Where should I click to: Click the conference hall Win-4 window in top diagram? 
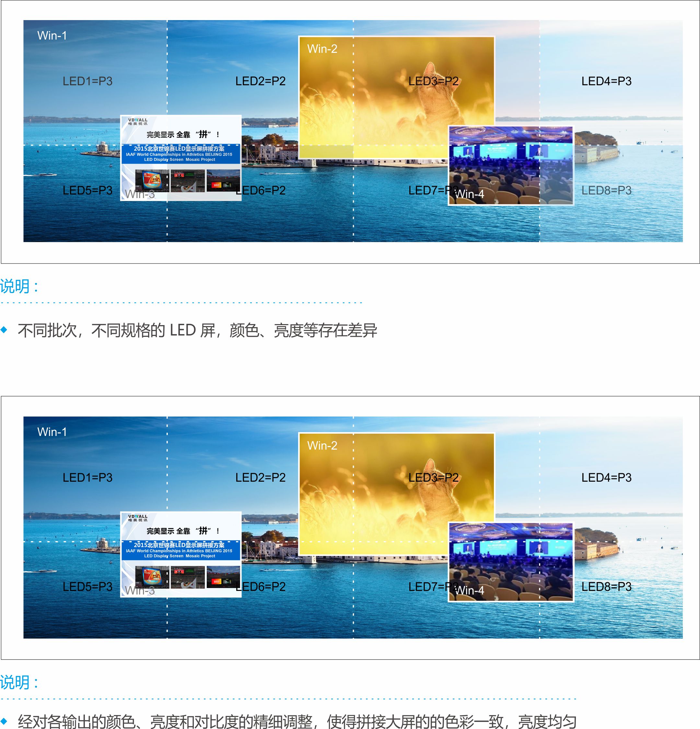point(511,166)
